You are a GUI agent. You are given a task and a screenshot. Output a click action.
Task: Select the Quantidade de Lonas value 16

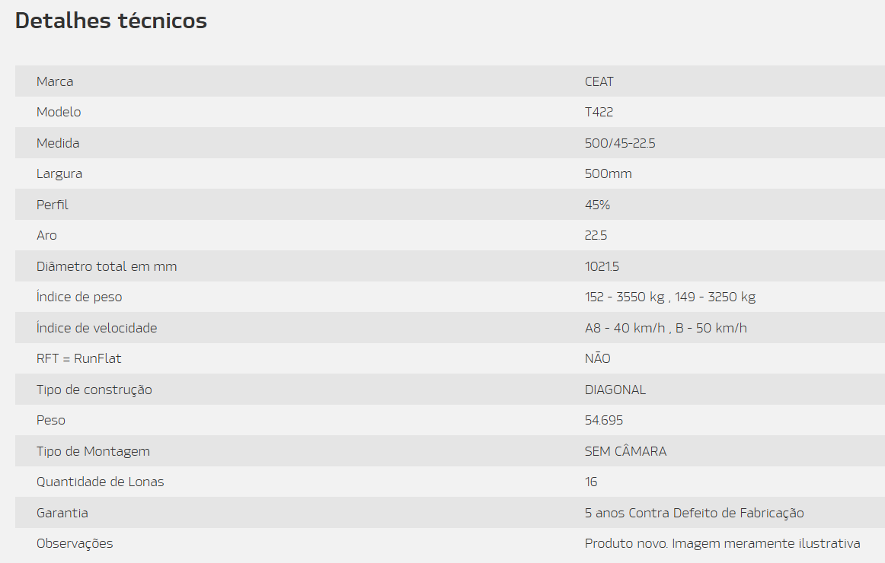[x=591, y=482]
